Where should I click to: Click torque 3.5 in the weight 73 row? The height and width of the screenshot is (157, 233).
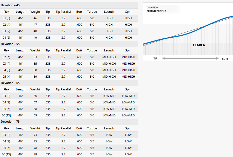[92, 135]
